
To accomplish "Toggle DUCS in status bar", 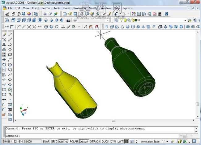I will point(105,141).
